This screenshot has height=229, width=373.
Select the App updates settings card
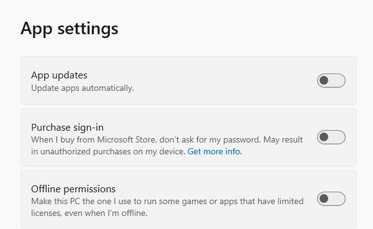(188, 81)
